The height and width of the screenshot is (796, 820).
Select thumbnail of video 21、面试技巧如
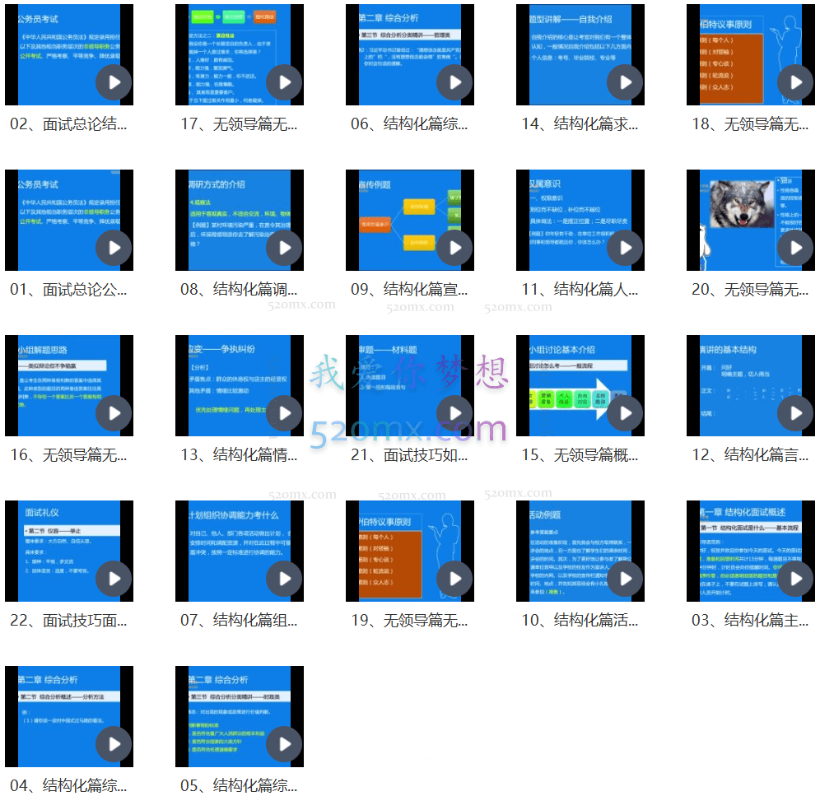click(409, 385)
